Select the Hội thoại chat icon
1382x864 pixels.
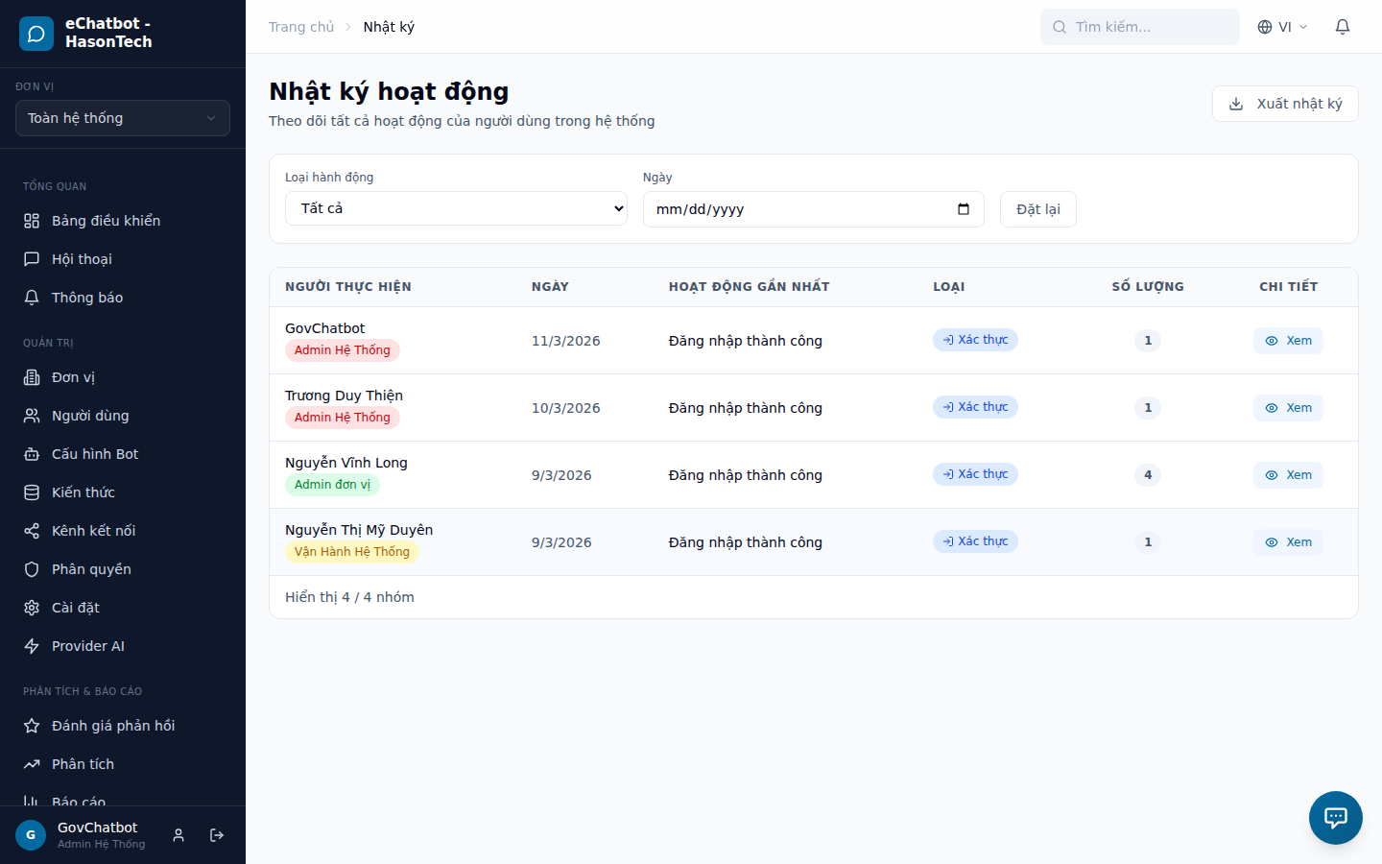point(32,258)
